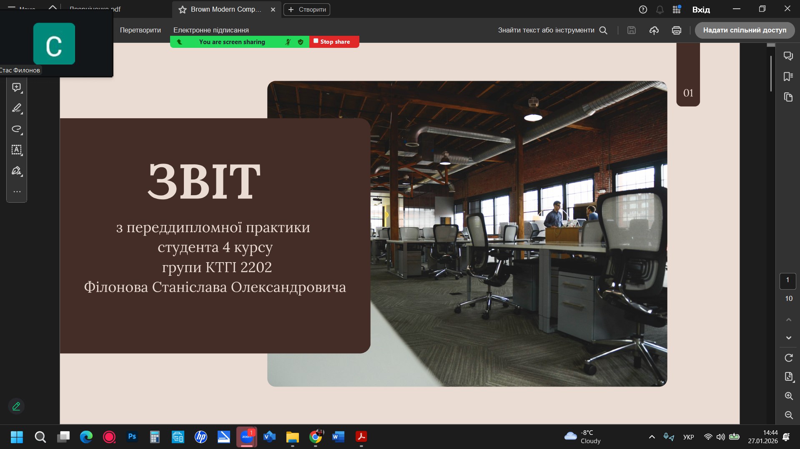Open the comments panel on the right sidebar

788,56
